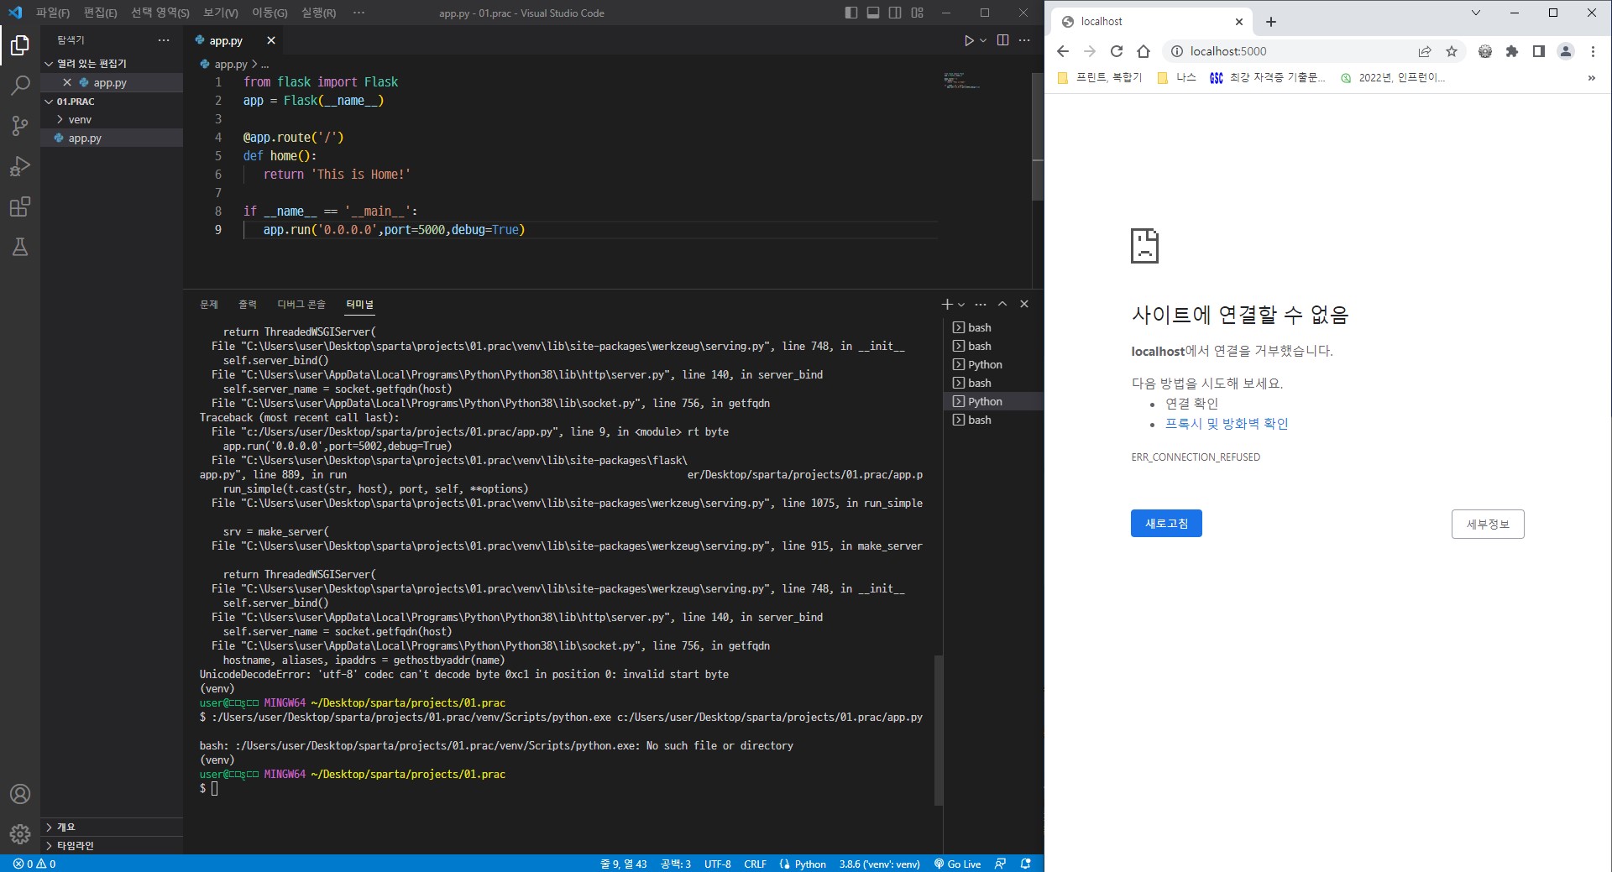The image size is (1612, 872).
Task: Click the terminal vertical scrollbar
Action: point(938,730)
